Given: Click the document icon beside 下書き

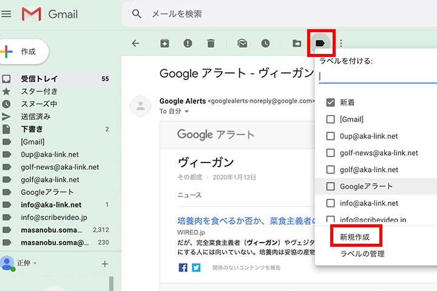Looking at the screenshot, I should coord(6,129).
